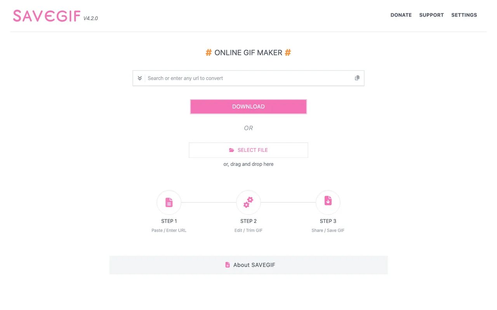Open the SUPPORT page

431,15
